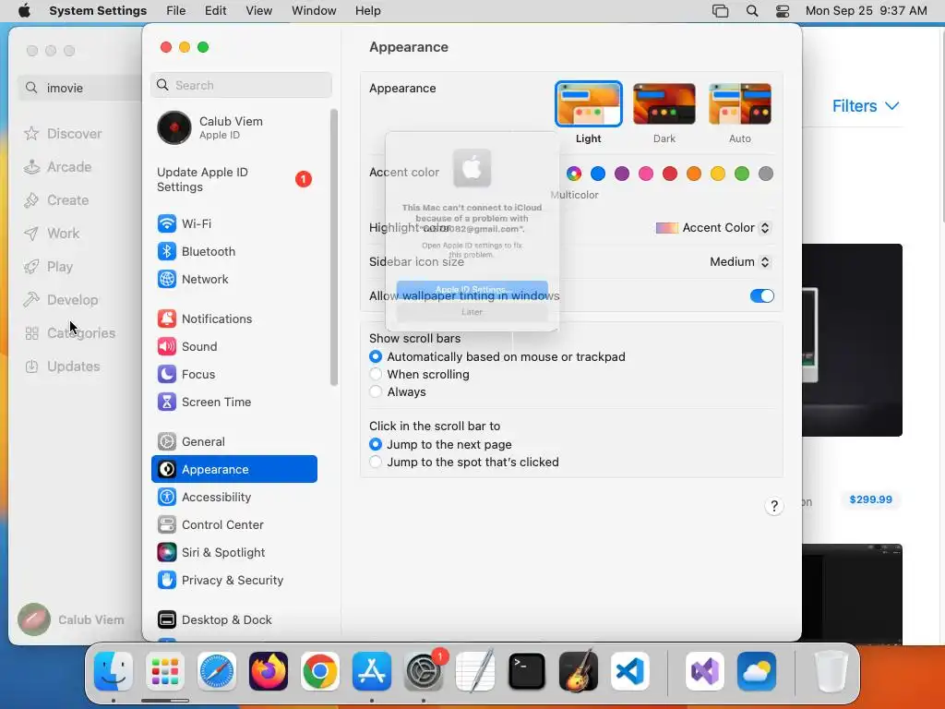Image resolution: width=945 pixels, height=709 pixels.
Task: Launch GarageBand from the Dock
Action: coord(579,671)
